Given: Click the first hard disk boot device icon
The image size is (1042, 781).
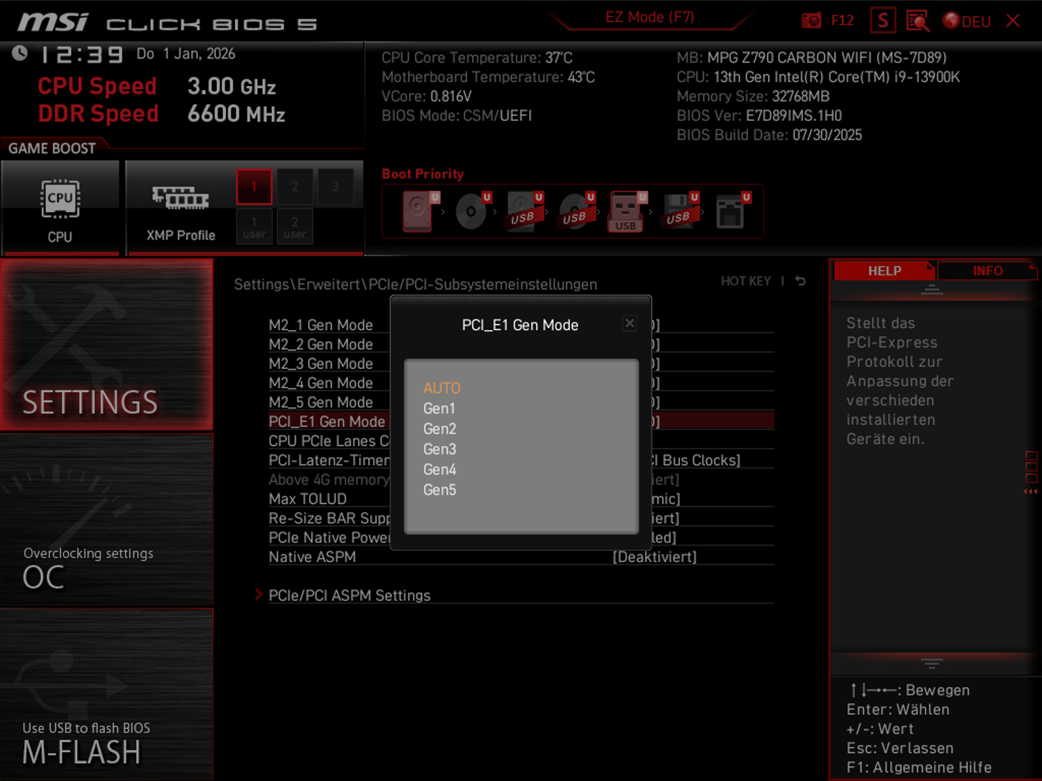Looking at the screenshot, I should pos(419,211).
